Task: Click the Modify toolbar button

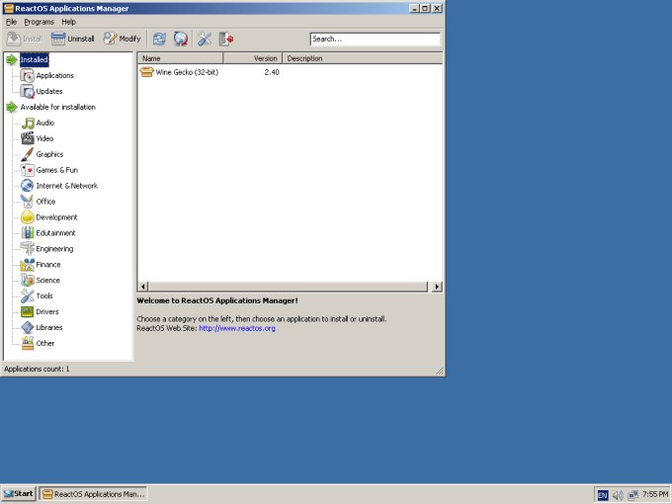Action: [x=122, y=39]
